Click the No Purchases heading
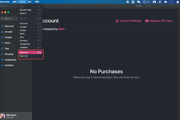 (x=106, y=71)
